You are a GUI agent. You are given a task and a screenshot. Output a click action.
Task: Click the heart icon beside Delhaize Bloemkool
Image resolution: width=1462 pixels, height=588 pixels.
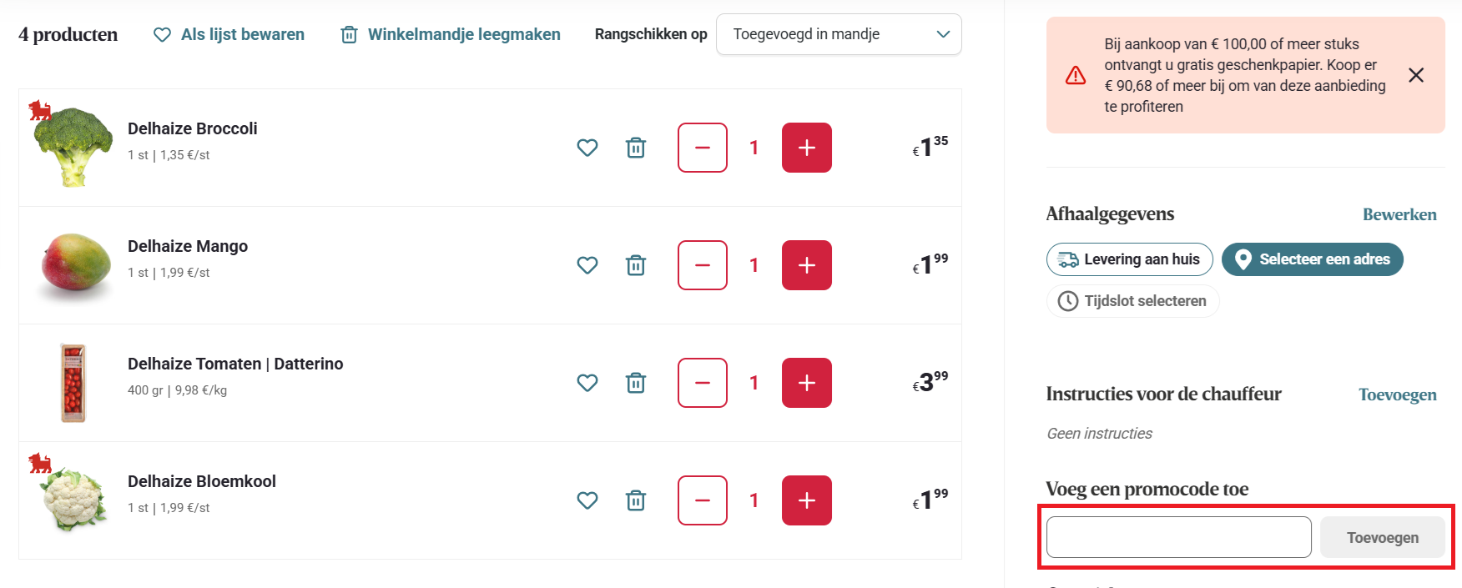click(587, 500)
